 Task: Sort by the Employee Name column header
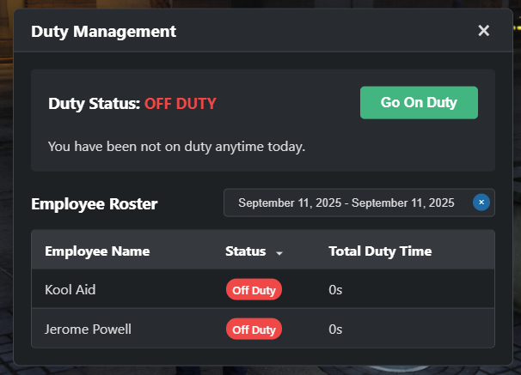(97, 251)
